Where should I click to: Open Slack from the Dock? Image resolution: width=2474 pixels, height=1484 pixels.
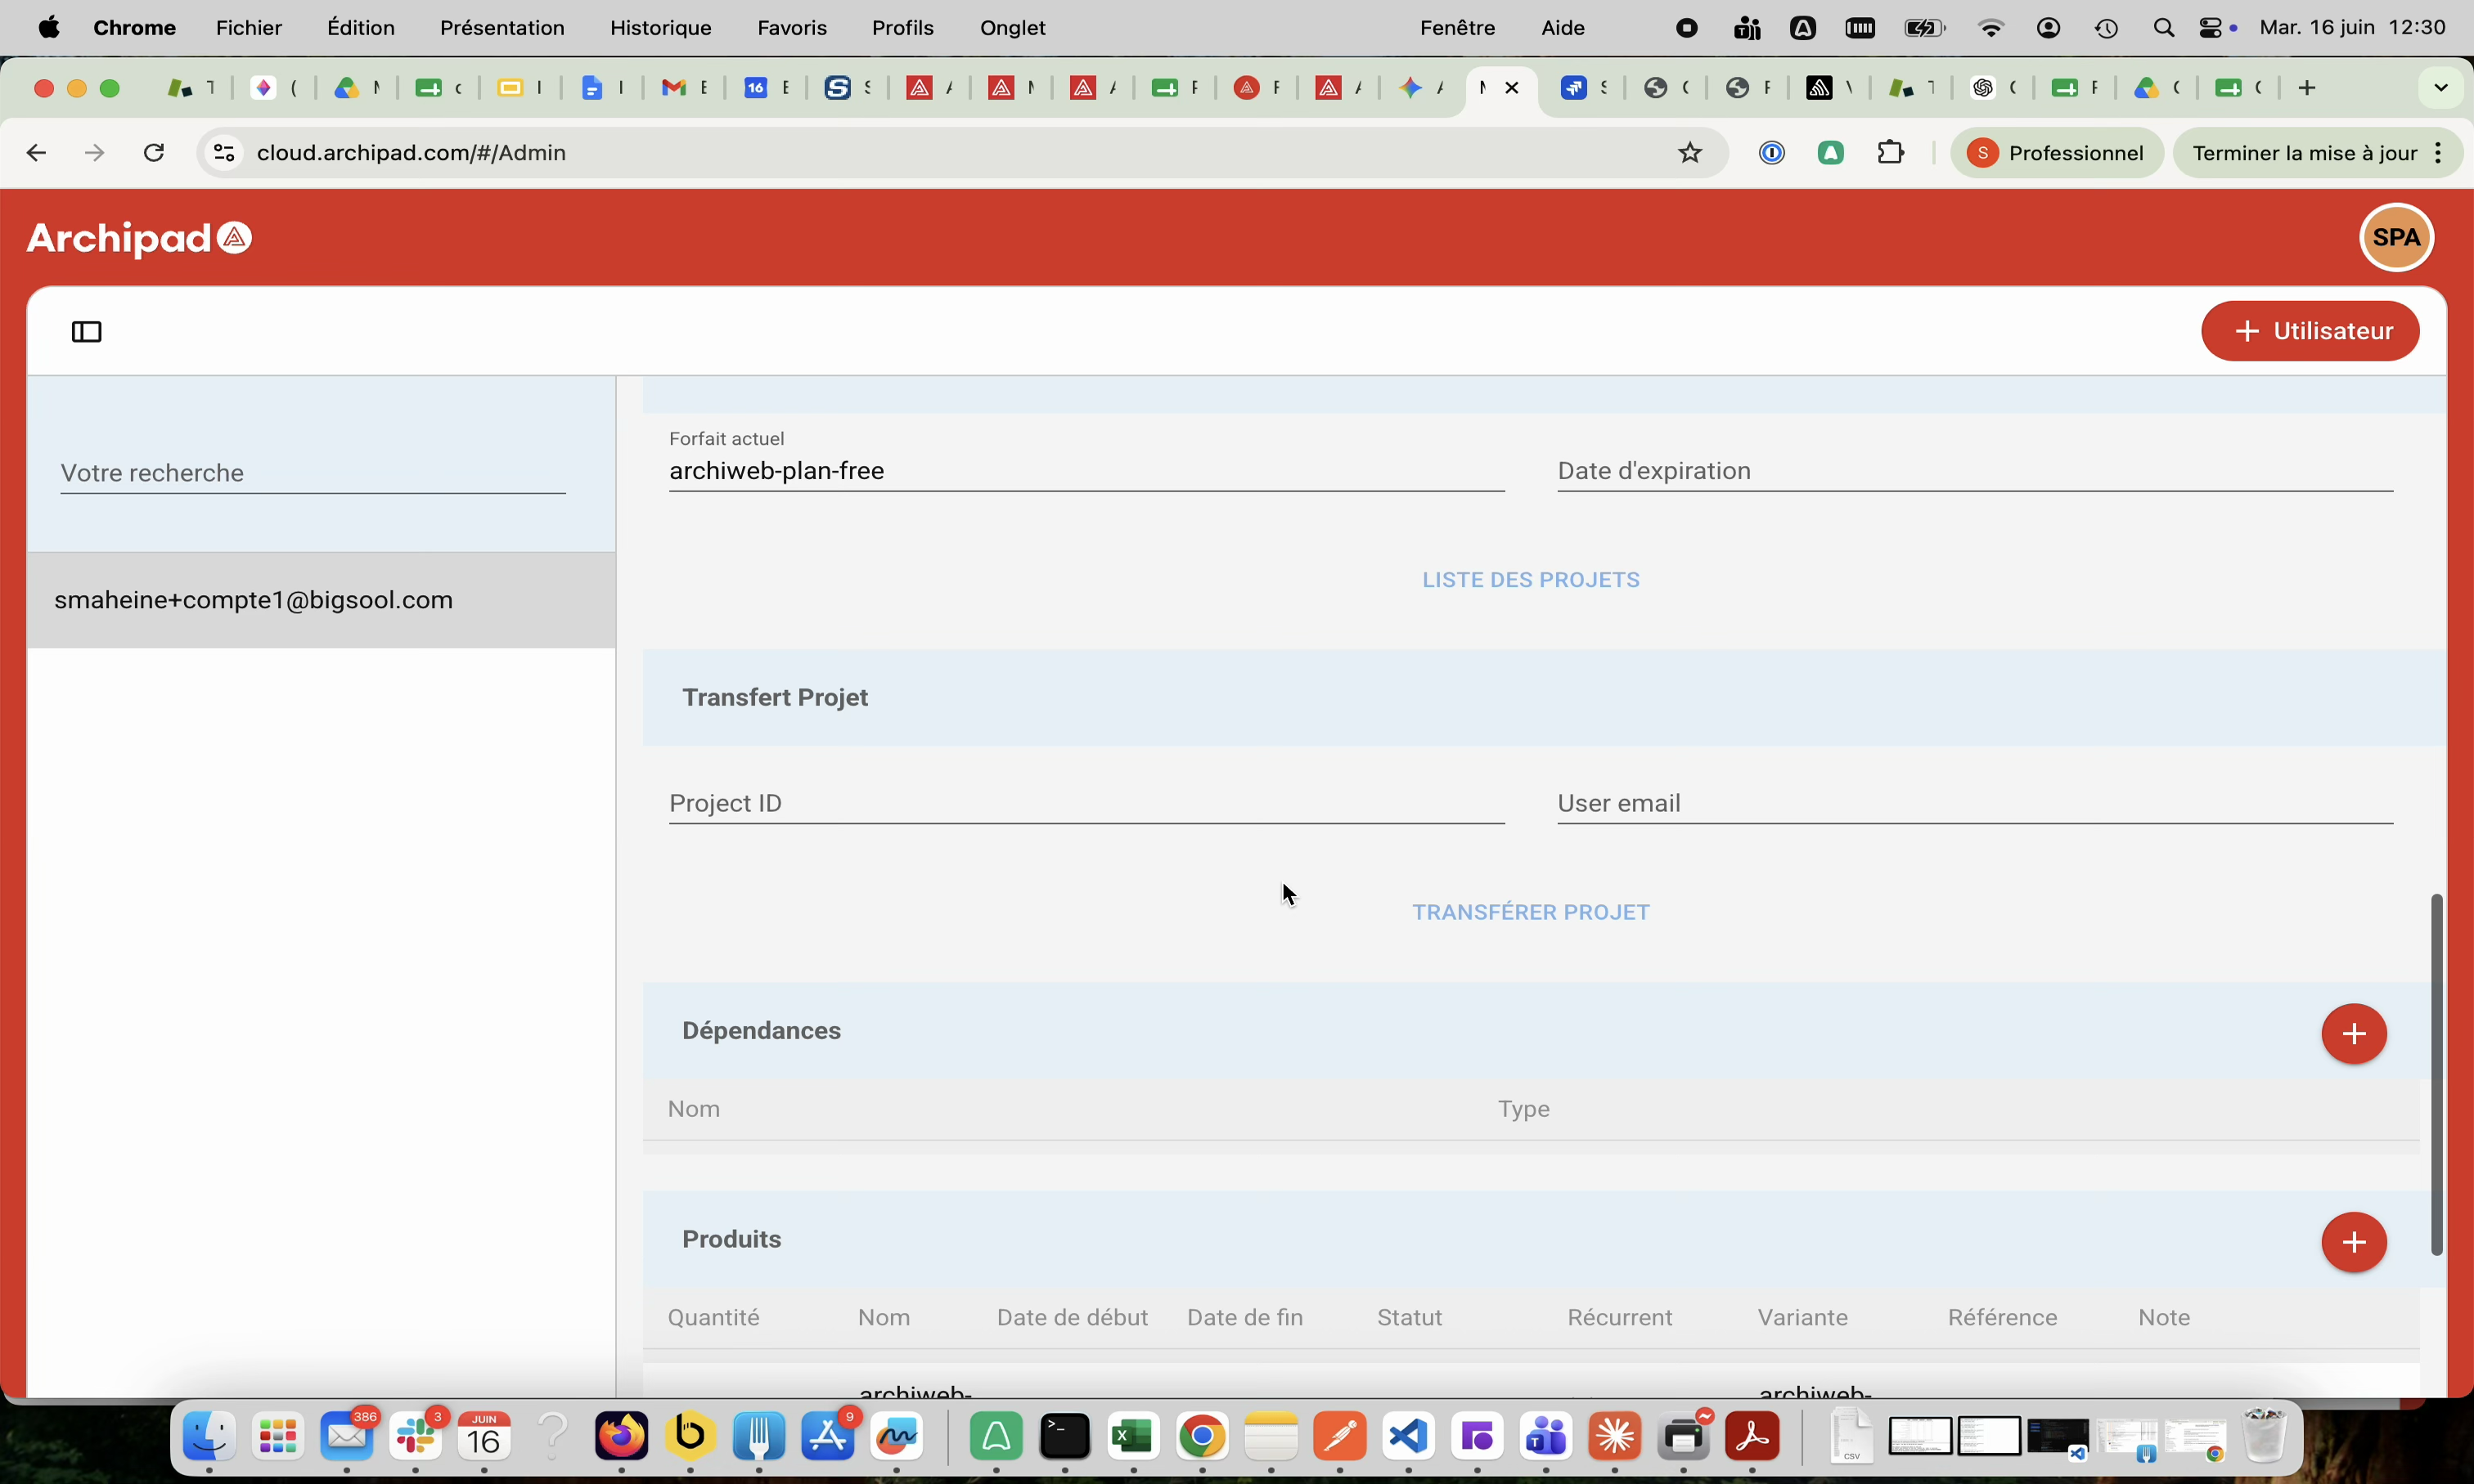[416, 1437]
